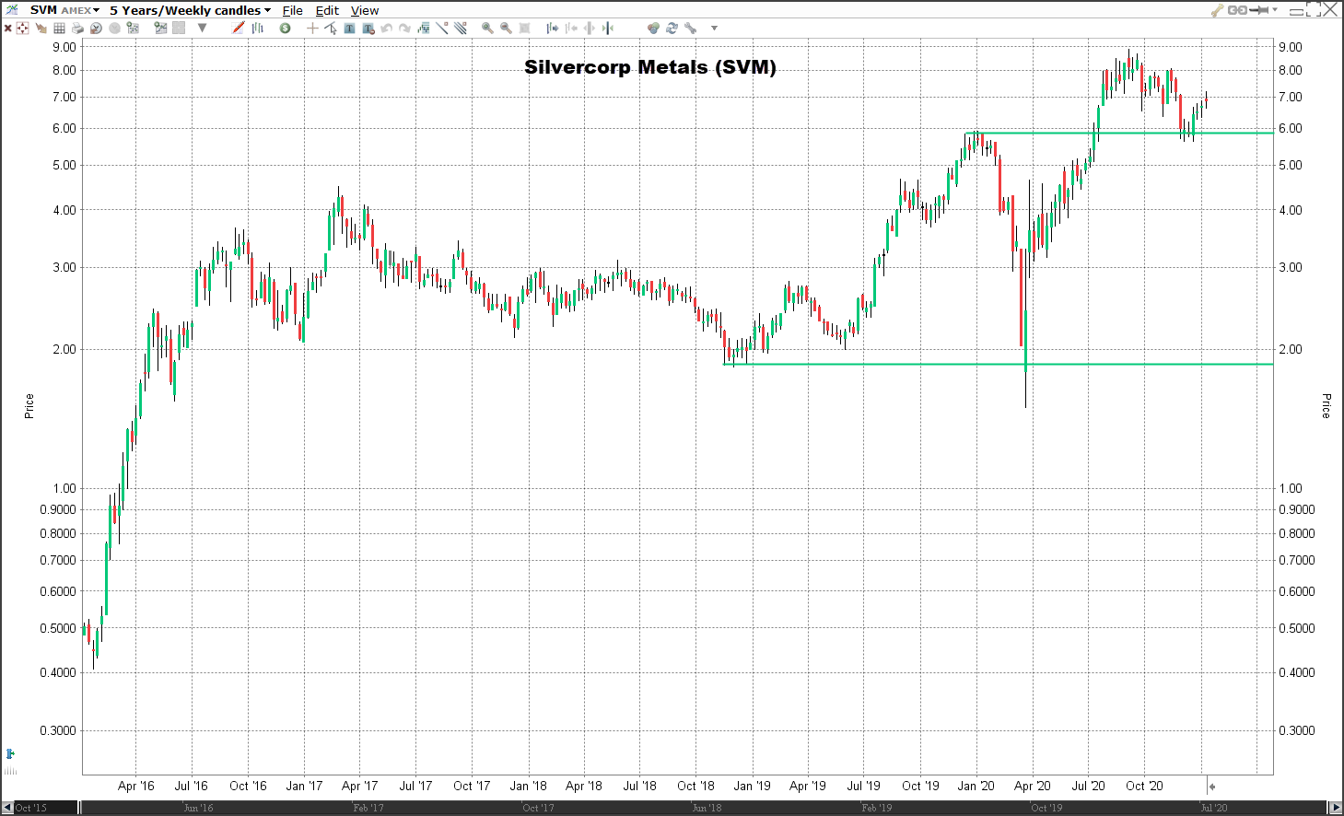Click the grey circle toolbar icon

point(114,28)
